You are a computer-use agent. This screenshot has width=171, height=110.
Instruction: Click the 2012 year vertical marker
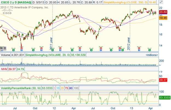click(129, 41)
